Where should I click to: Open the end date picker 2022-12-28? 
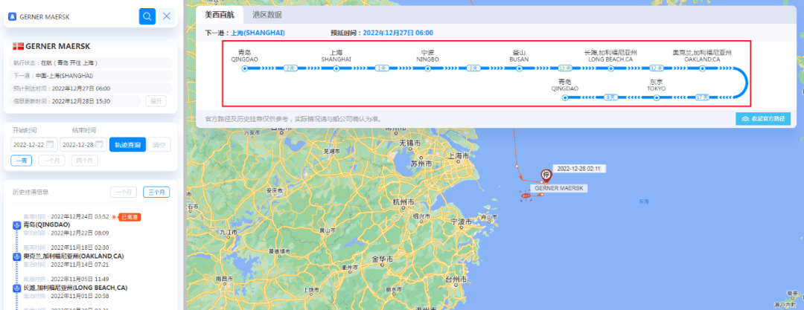pyautogui.click(x=82, y=145)
